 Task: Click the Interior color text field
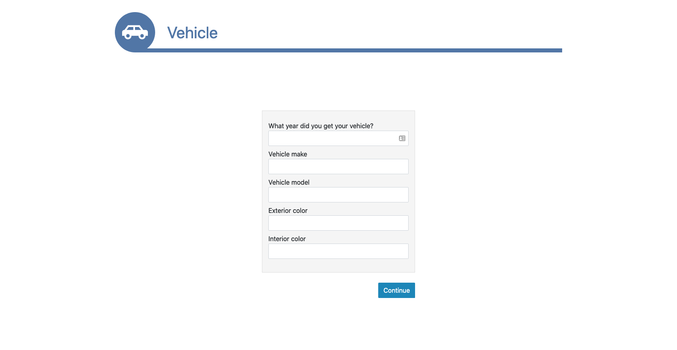click(338, 251)
